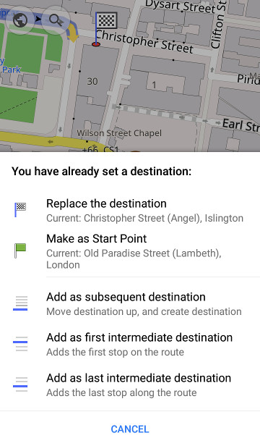Select Replace the destination
The width and height of the screenshot is (260, 446).
[x=130, y=211]
